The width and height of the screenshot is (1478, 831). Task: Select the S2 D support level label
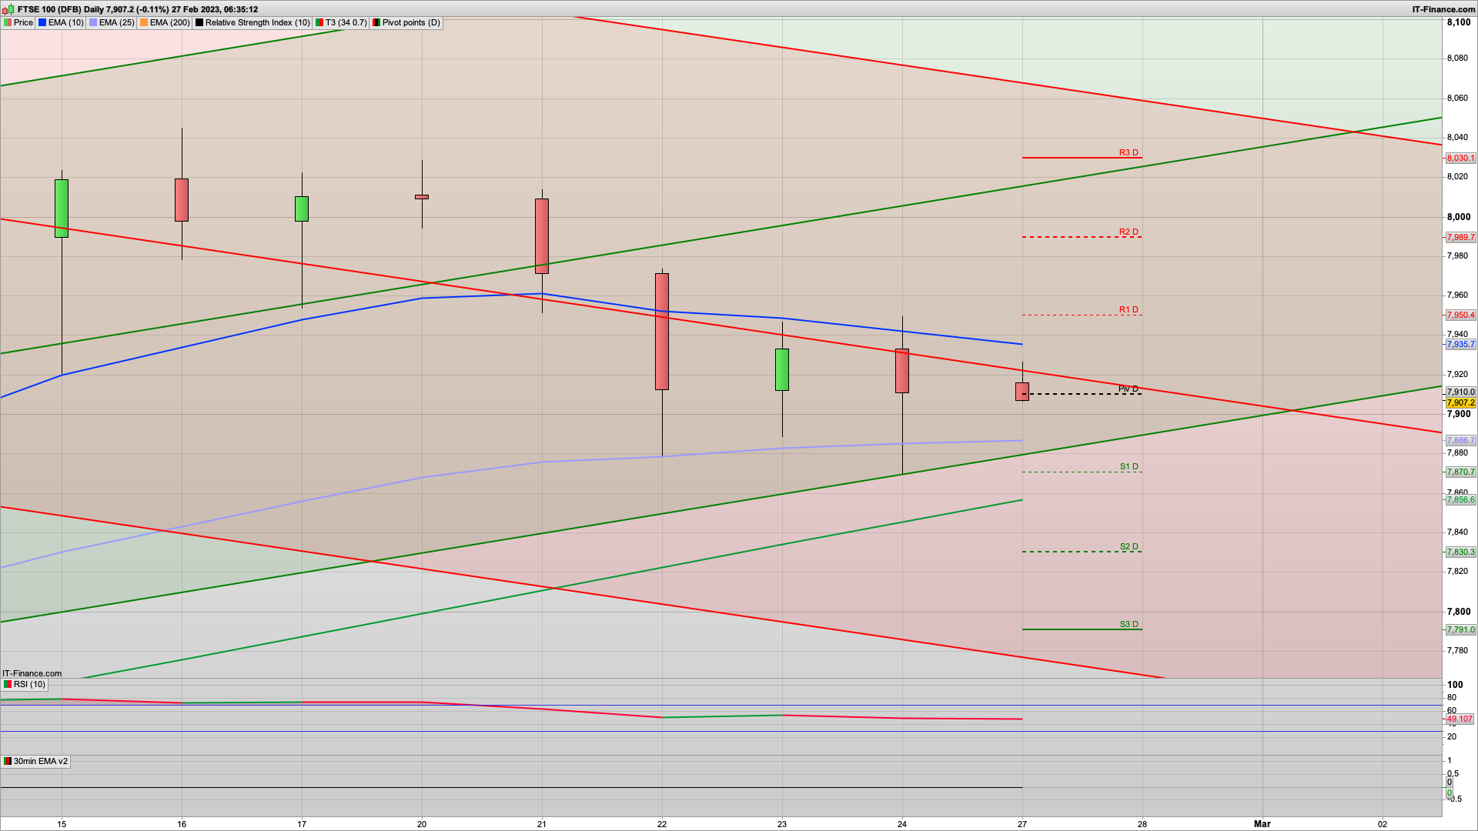click(1129, 546)
